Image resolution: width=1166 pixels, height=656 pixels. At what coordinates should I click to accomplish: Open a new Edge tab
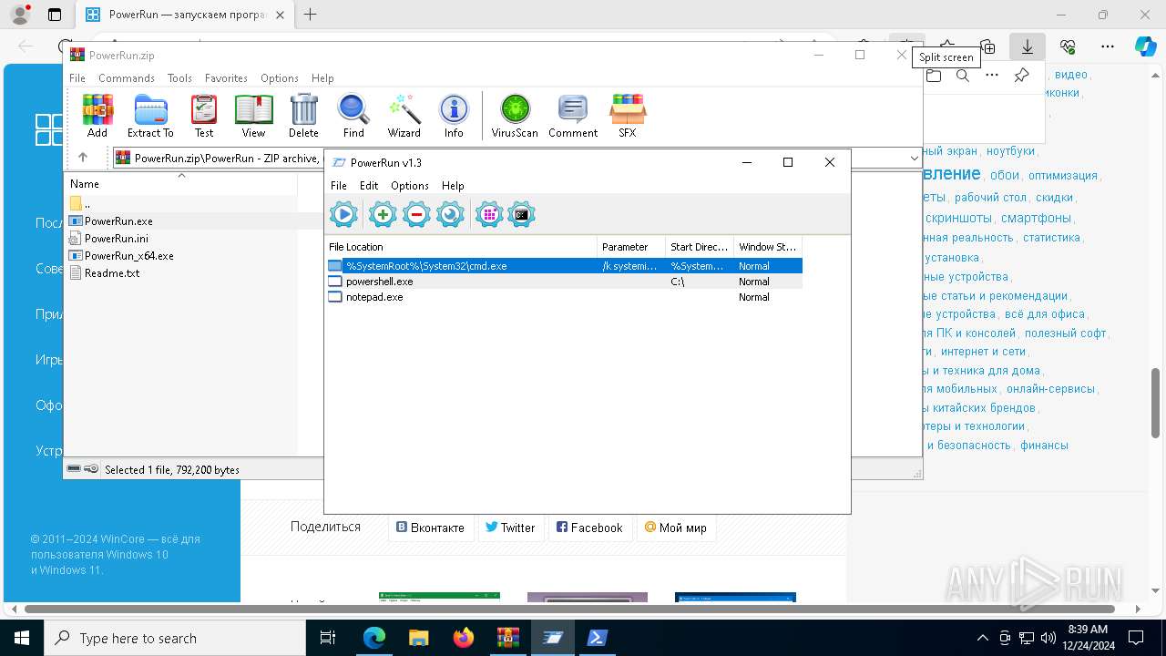(311, 15)
